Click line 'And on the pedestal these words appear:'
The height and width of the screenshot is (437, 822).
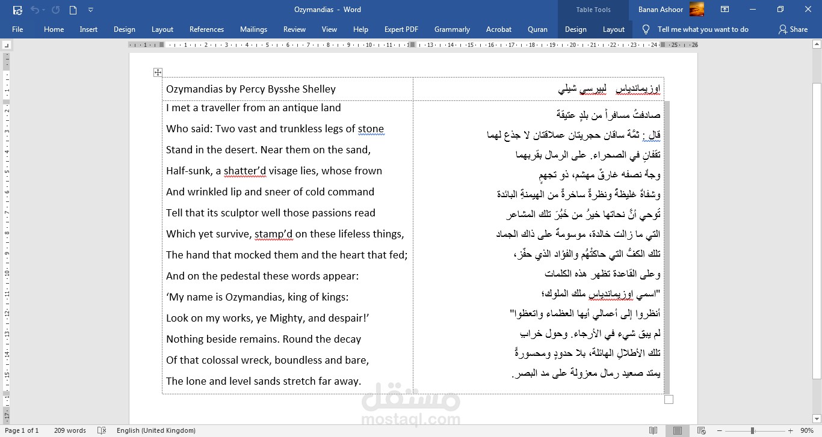point(262,276)
